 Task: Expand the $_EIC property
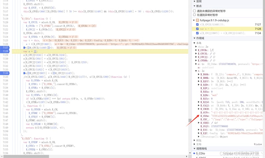[199, 130]
